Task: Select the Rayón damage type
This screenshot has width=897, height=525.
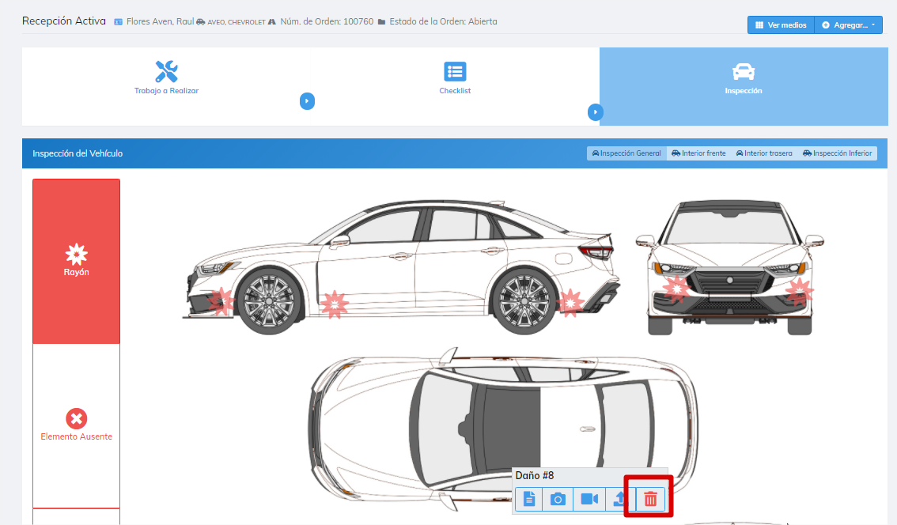Action: 77,261
